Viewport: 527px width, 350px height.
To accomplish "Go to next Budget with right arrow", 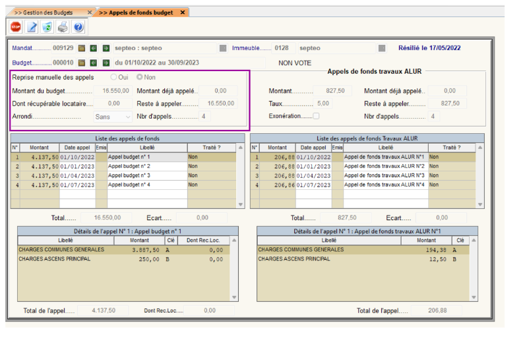I will [106, 63].
